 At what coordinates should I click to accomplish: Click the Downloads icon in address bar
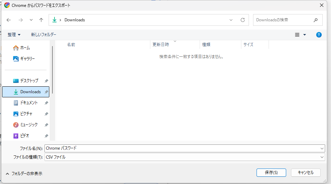[x=54, y=20]
